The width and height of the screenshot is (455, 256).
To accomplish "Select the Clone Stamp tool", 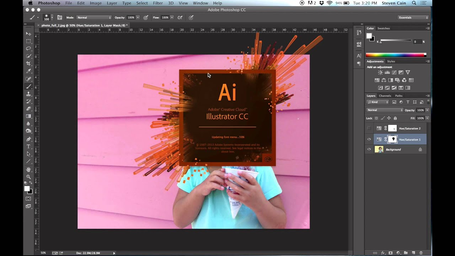I will 28,94.
